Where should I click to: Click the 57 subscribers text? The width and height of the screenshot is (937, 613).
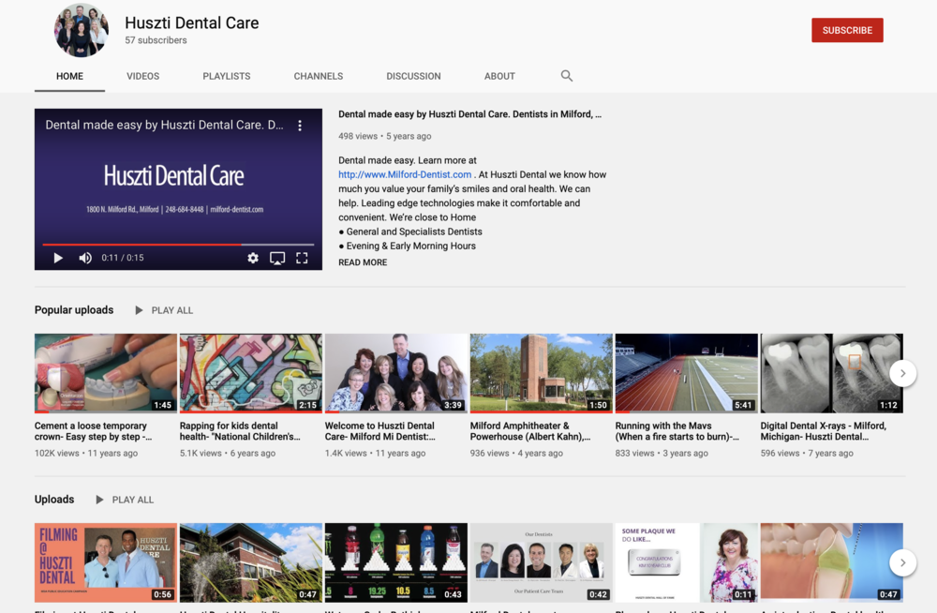click(156, 40)
